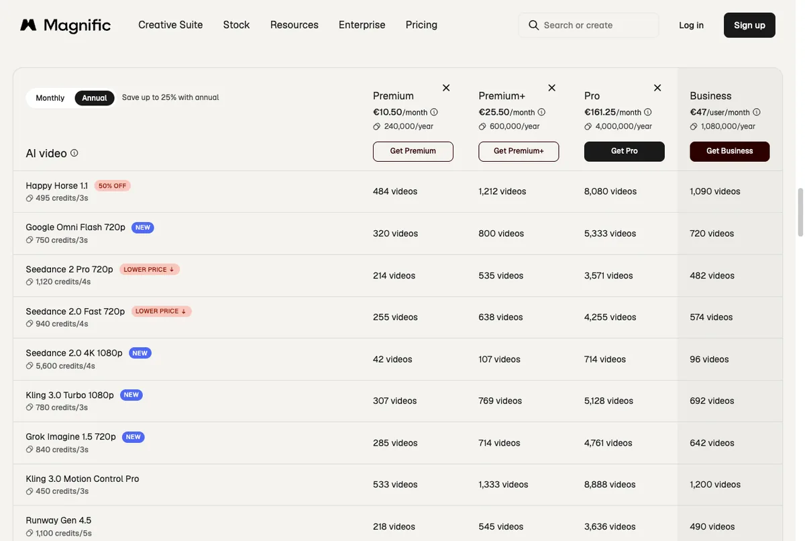Click NEW badge on Grok Imagine 1.5

point(133,437)
